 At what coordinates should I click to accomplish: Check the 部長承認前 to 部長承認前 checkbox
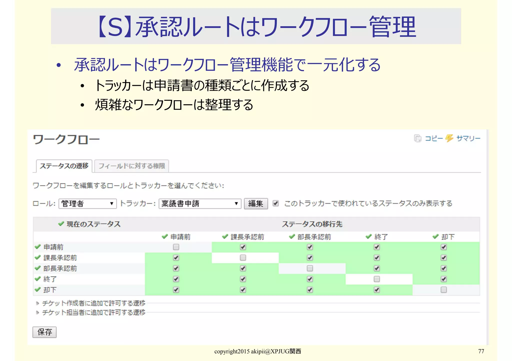(x=310, y=268)
